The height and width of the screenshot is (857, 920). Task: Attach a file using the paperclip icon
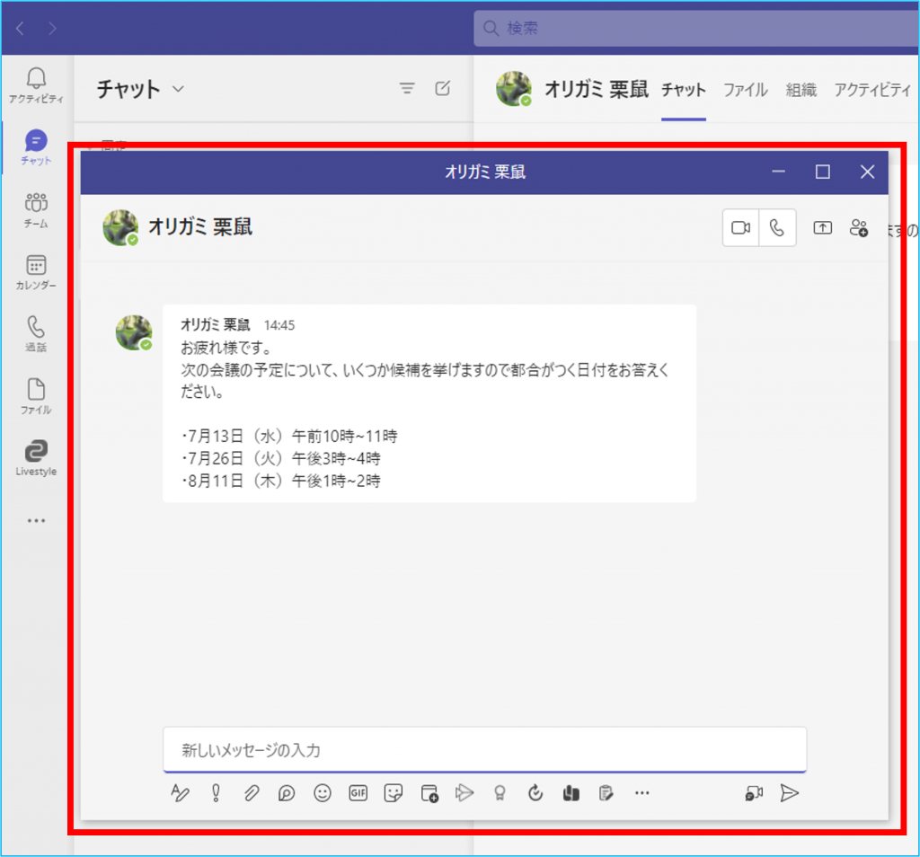pyautogui.click(x=252, y=793)
